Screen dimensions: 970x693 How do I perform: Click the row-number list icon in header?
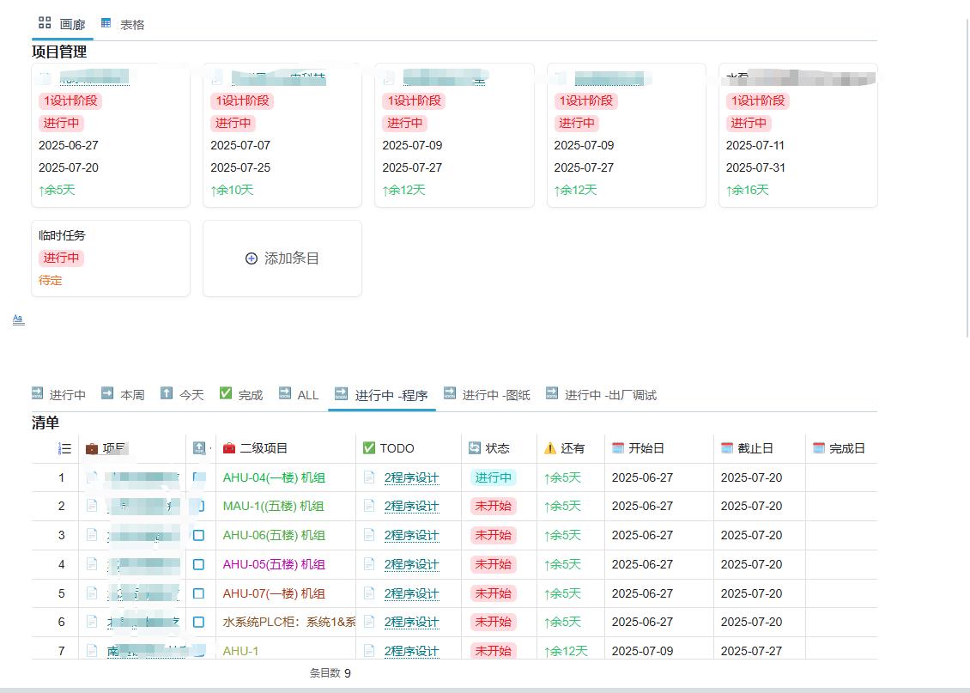coord(64,448)
